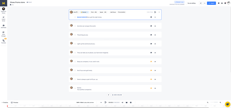Add comment on 'And she can conquer the world'
This screenshot has height=108, width=231.
pos(151,26)
